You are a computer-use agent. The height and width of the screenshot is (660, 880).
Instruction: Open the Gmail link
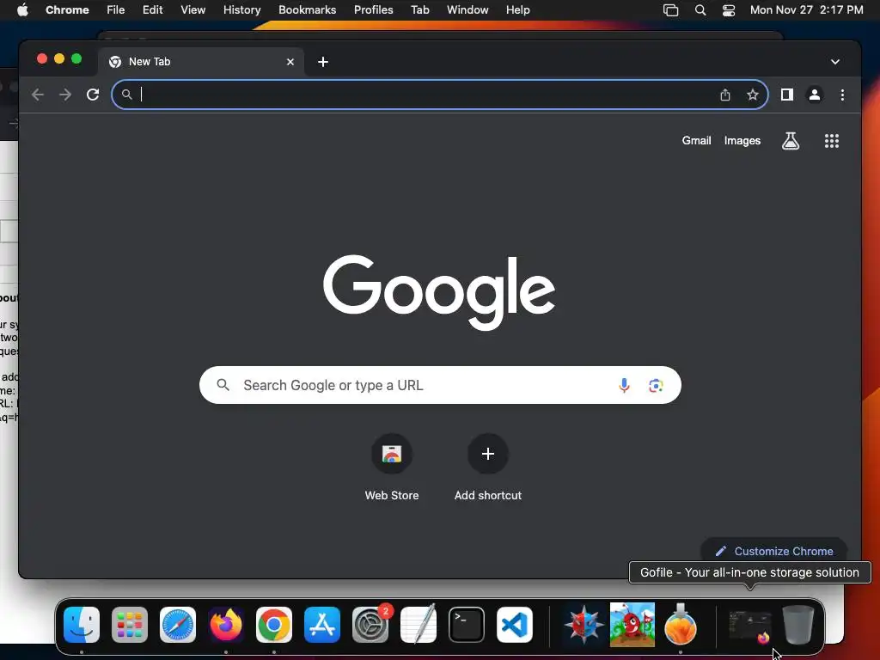click(x=696, y=141)
